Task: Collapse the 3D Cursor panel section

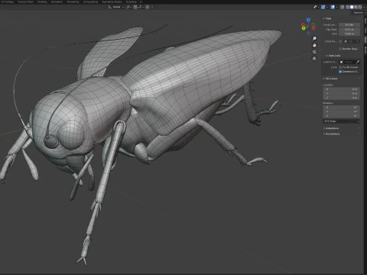Action: tap(330, 79)
